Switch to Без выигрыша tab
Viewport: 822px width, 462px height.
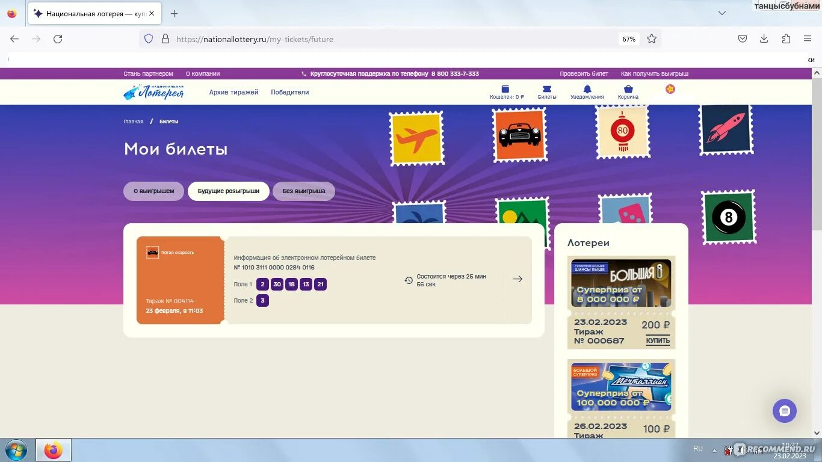pos(304,191)
